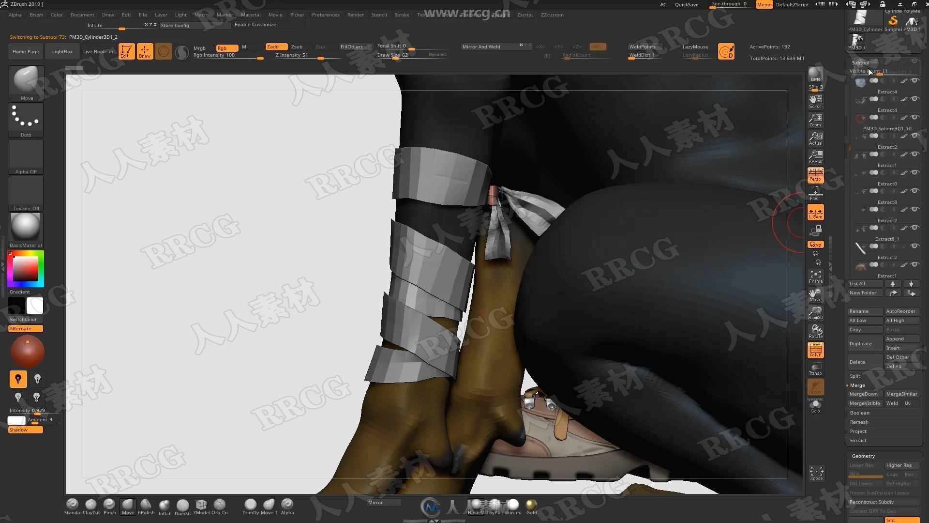Pick the Inflat brush

165,507
